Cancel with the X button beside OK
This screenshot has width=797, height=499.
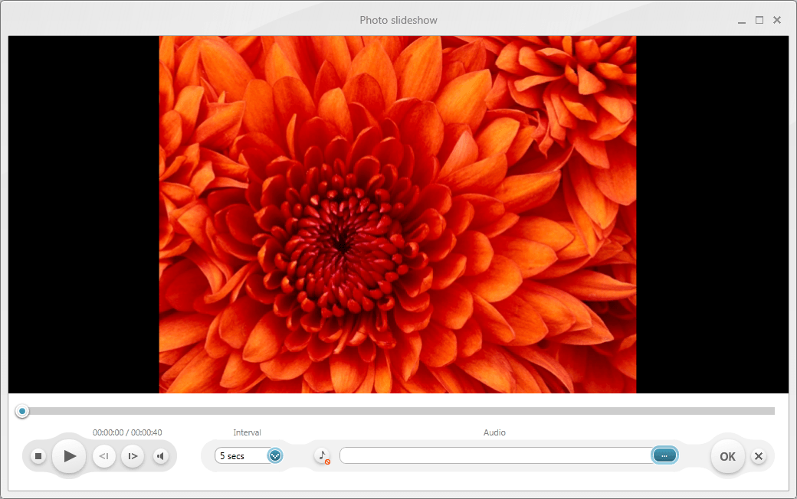pyautogui.click(x=759, y=456)
